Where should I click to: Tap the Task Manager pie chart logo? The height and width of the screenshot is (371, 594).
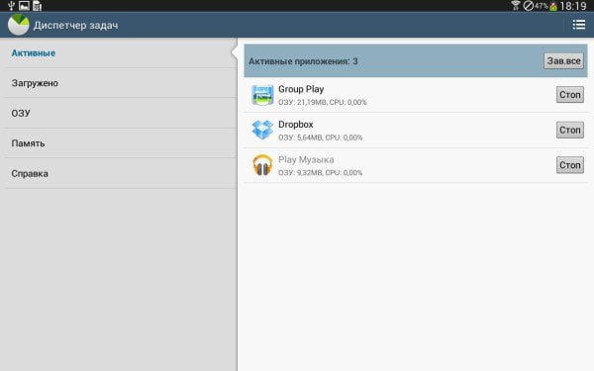click(18, 25)
